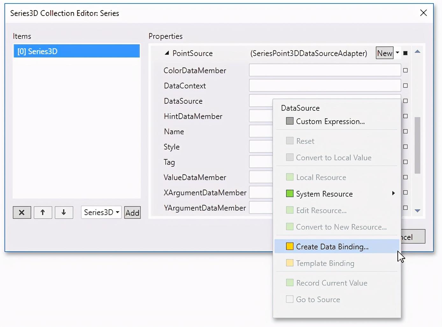Choose Custom Expression menu entry

coord(337,121)
